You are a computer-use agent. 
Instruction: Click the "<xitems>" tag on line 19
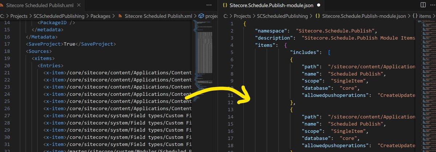pyautogui.click(x=44, y=58)
